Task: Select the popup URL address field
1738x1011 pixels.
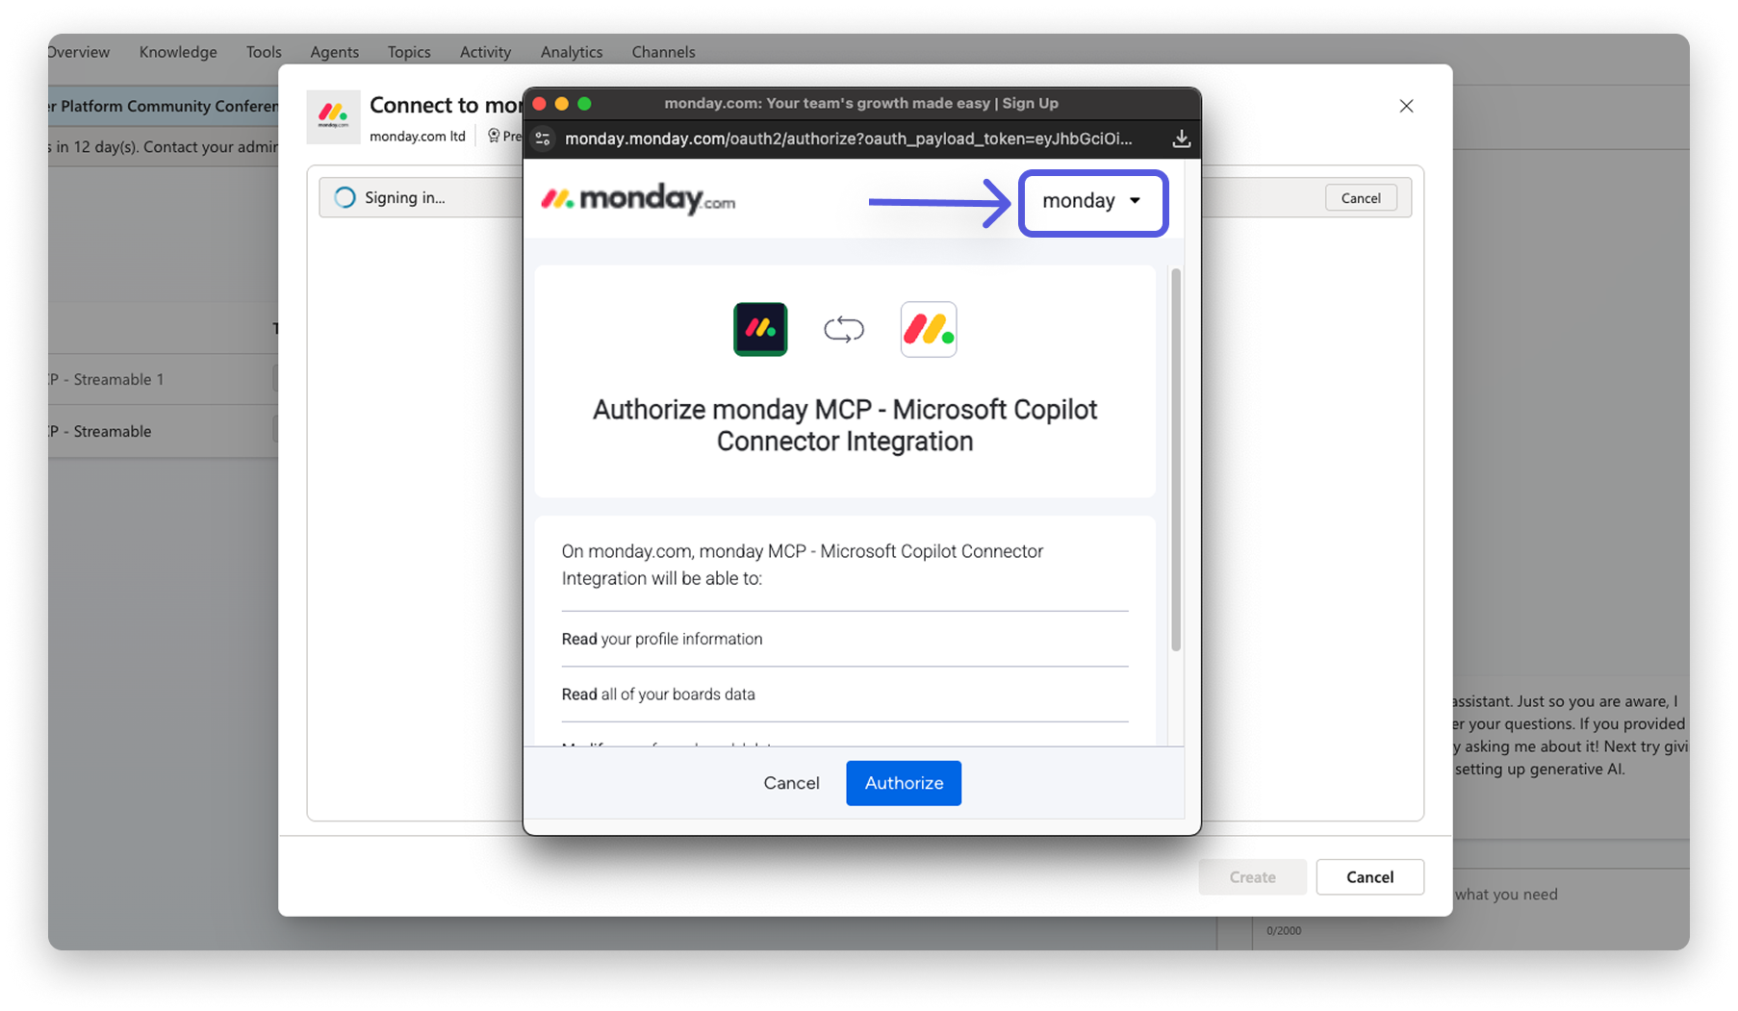Action: click(849, 139)
